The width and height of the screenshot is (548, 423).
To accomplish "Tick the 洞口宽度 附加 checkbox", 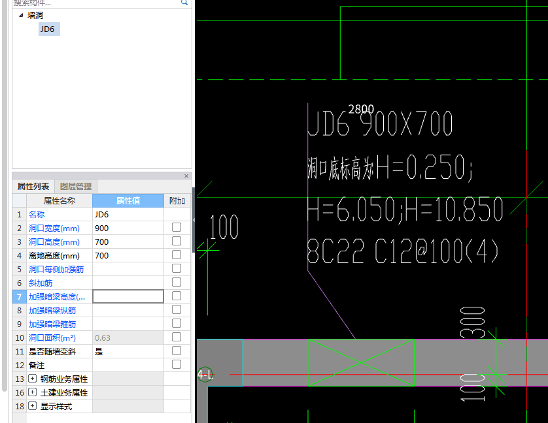I will pos(177,227).
